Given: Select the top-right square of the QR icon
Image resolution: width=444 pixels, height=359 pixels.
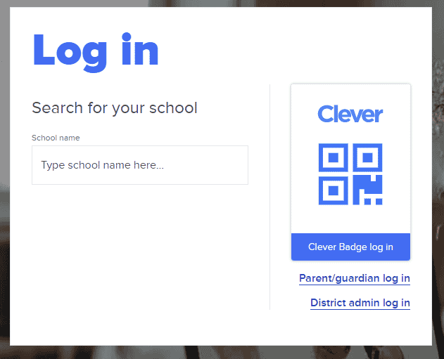Looking at the screenshot, I should (367, 157).
